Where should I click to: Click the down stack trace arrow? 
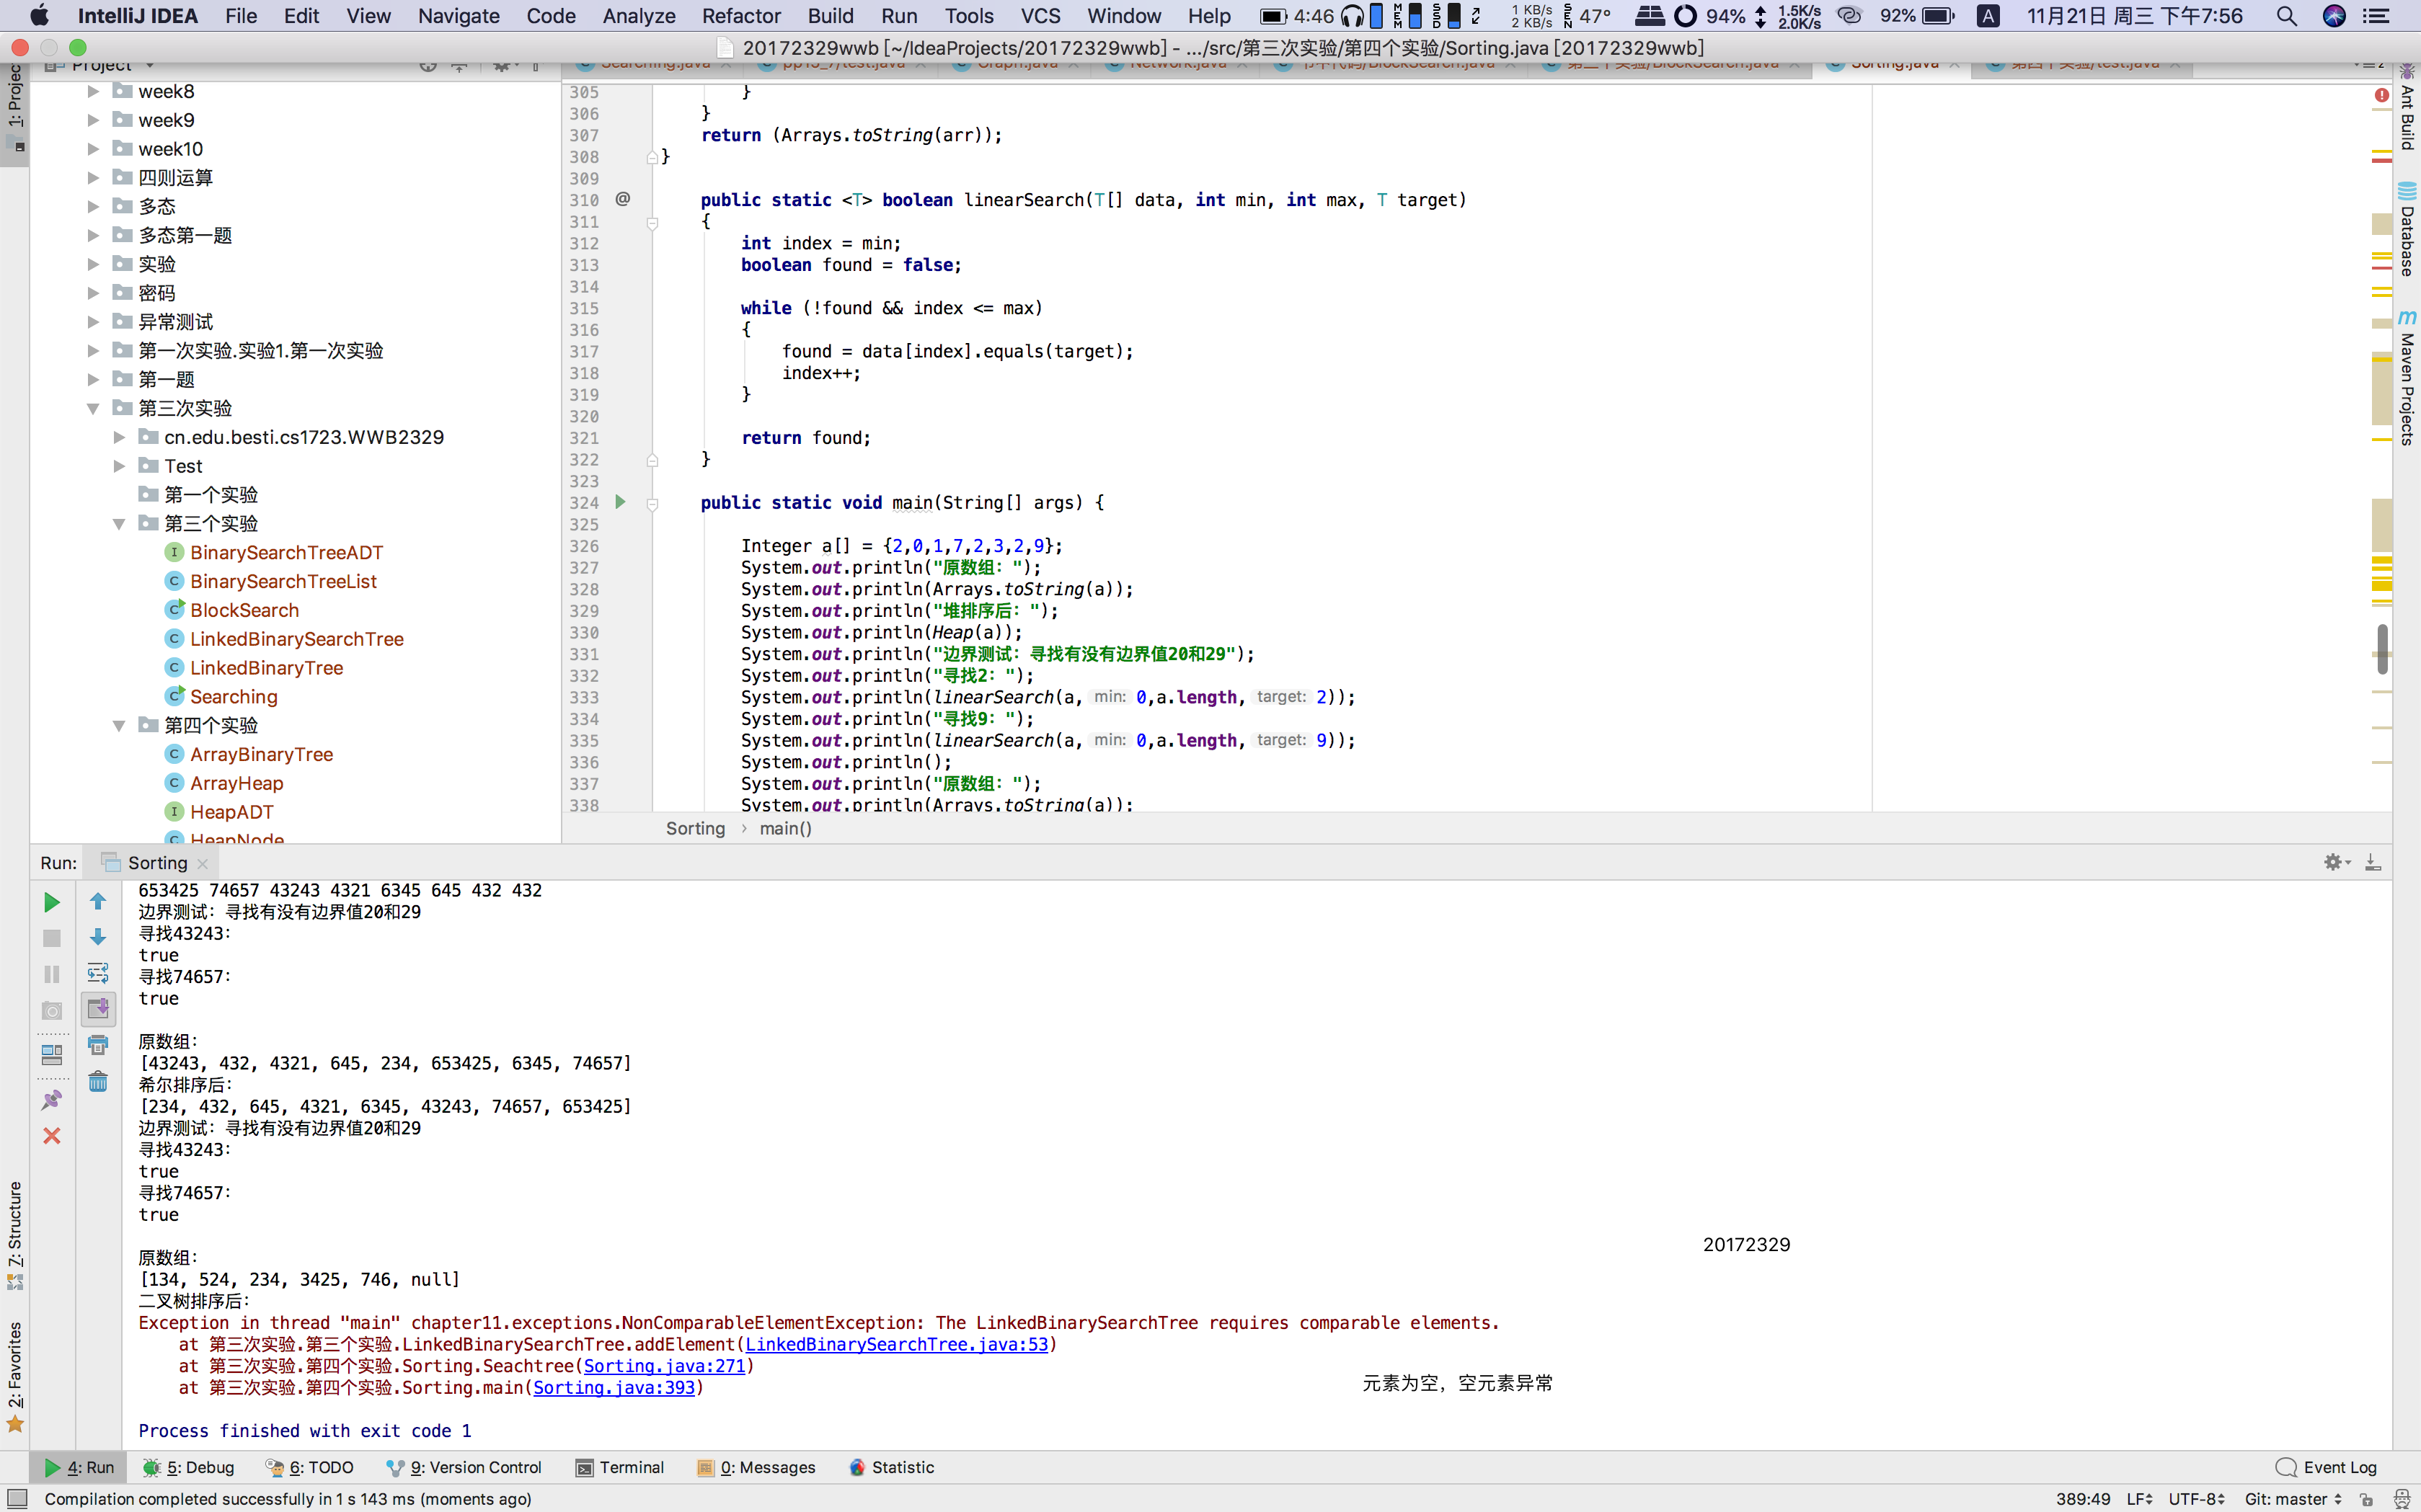[x=98, y=937]
